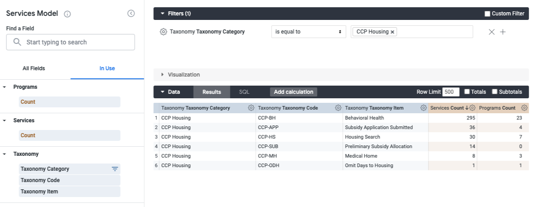Open Programs Count column gear menu
Screen dimensions: 535x207
(x=525, y=108)
